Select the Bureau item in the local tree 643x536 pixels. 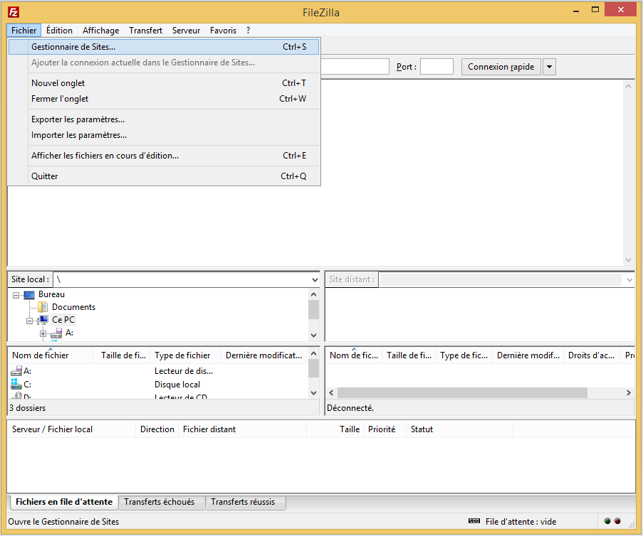[x=51, y=294]
